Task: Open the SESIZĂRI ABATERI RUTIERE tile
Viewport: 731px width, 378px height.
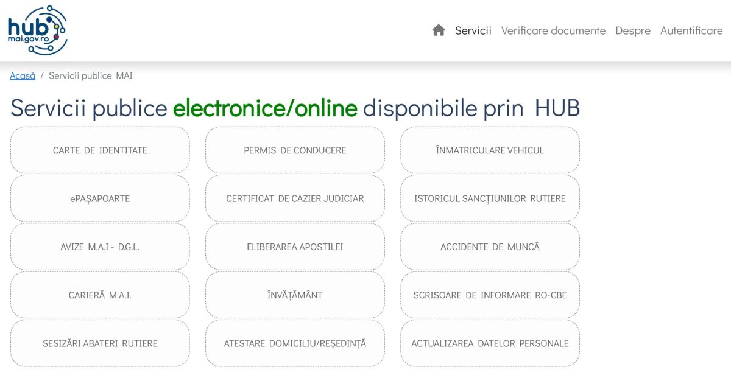Action: [x=100, y=343]
